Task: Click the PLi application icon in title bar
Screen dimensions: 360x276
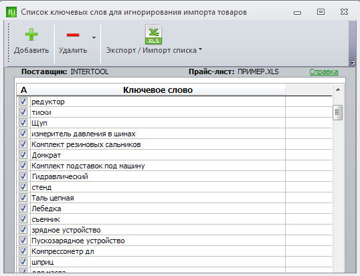Action: (x=11, y=12)
